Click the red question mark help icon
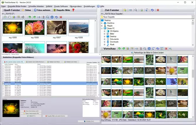Screen dimensions: 196x125 73,10
